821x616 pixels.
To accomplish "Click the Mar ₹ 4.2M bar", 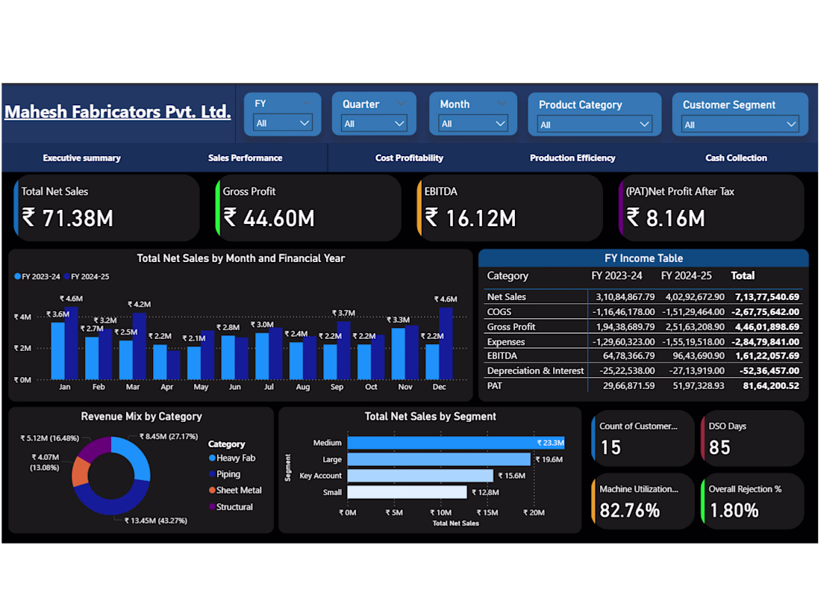I will [140, 346].
